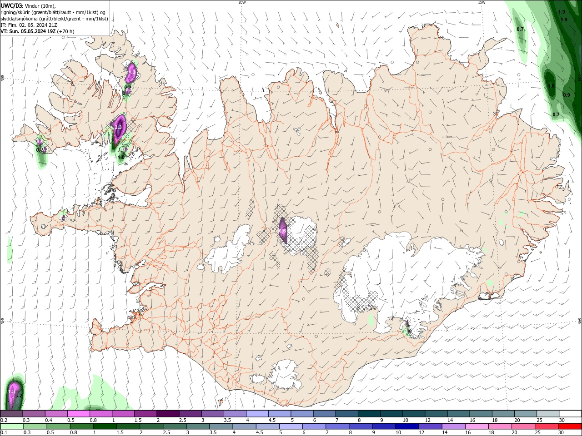The height and width of the screenshot is (436, 582).
Task: Click the '0.1' label of the rain legend
Action: 4,432
